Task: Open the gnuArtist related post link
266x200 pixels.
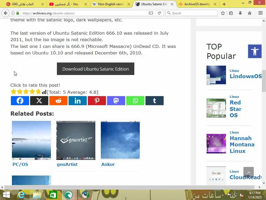Action: coord(67,164)
